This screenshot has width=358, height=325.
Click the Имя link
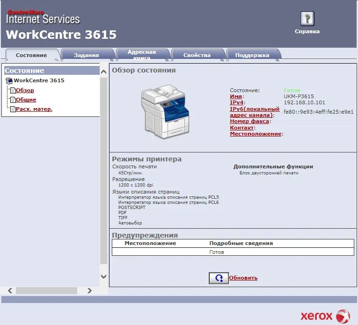236,96
